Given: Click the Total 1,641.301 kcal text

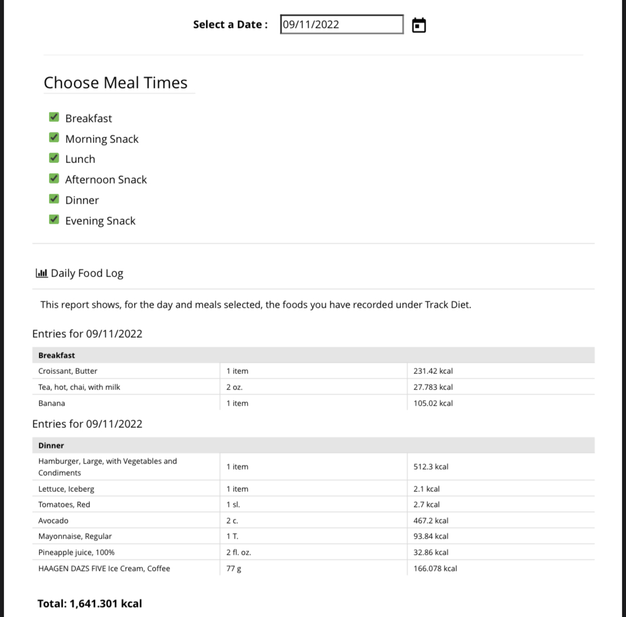Looking at the screenshot, I should pyautogui.click(x=90, y=604).
